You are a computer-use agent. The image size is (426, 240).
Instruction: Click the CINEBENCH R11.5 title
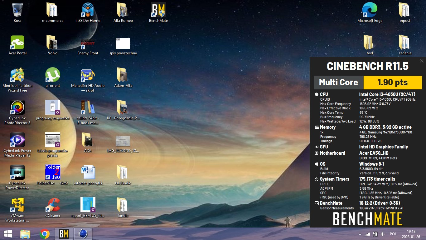tap(368, 66)
